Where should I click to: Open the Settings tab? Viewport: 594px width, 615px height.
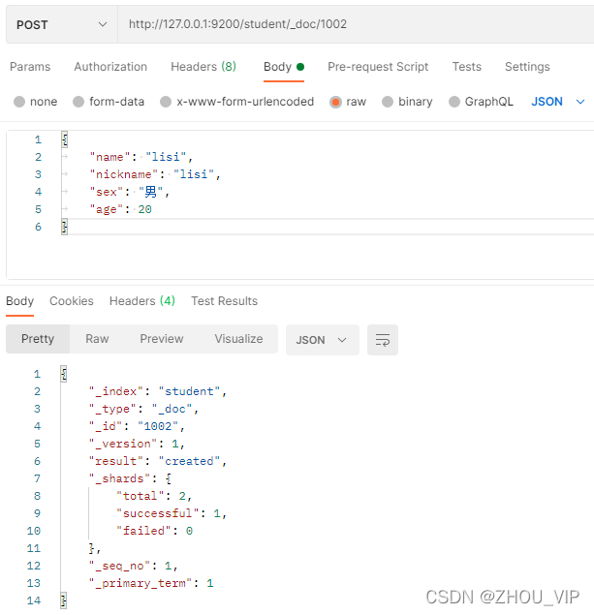(527, 67)
